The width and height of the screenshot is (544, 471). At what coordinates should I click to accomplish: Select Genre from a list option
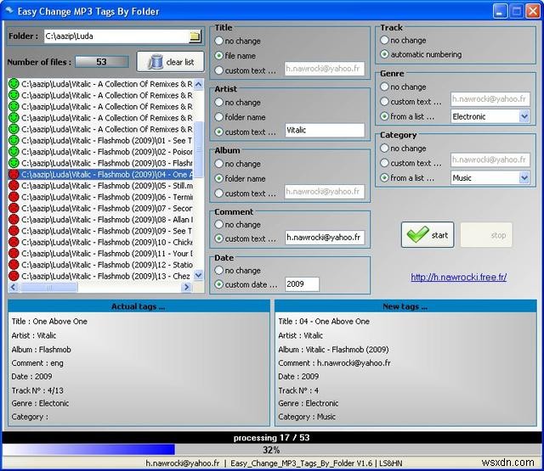point(384,116)
